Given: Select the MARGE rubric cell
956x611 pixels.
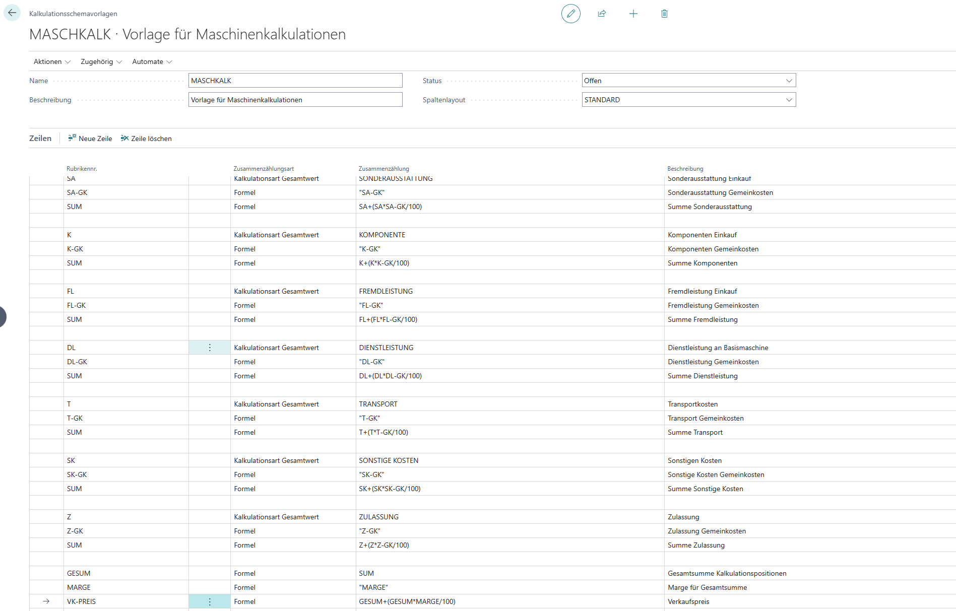Looking at the screenshot, I should pos(126,587).
